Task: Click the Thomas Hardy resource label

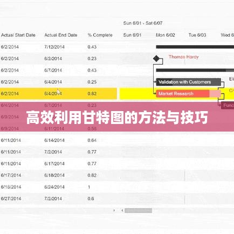Action: 183,57
